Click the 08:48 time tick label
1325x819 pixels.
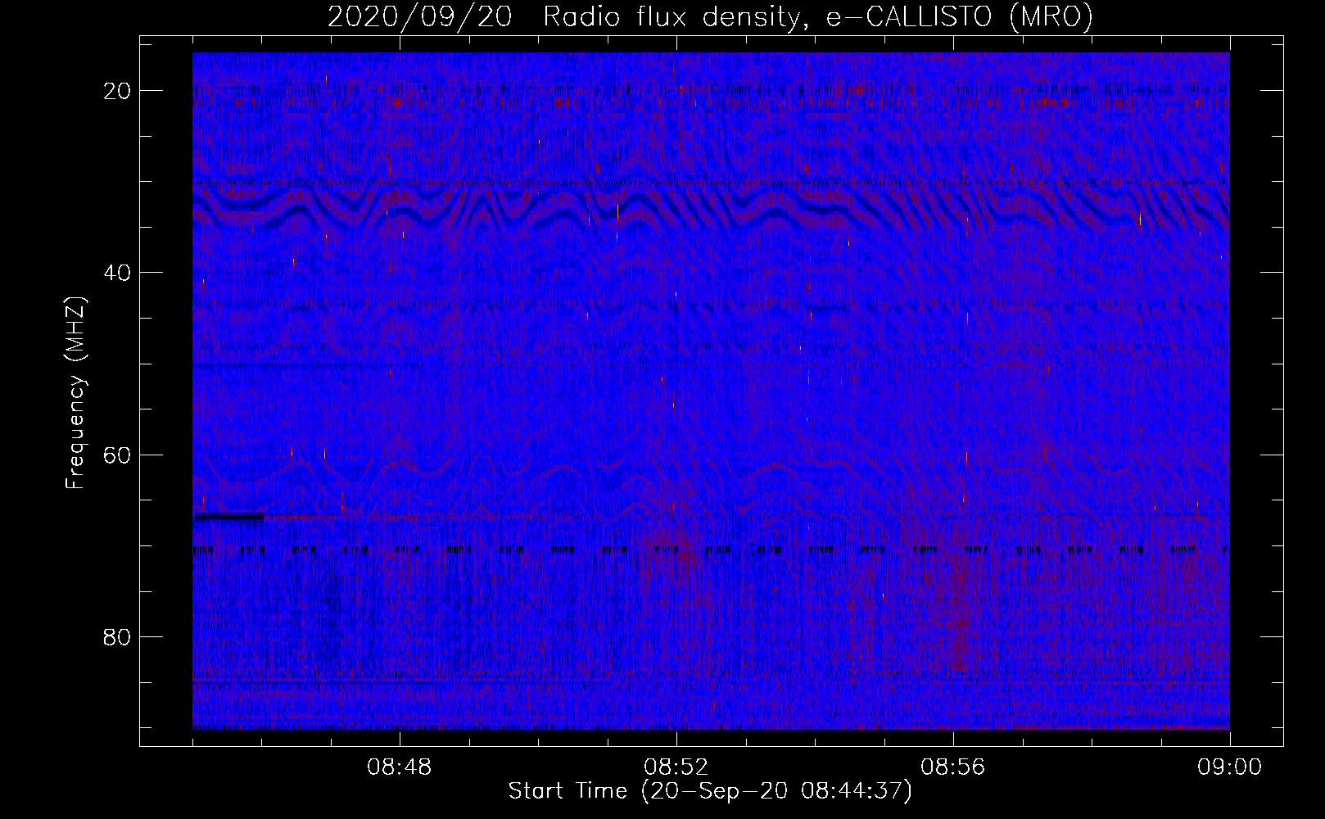click(x=400, y=767)
